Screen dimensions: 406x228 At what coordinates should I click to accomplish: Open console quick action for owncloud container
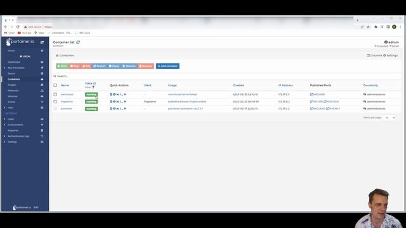[121, 94]
